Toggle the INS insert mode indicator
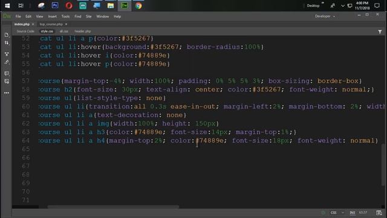 point(352,213)
